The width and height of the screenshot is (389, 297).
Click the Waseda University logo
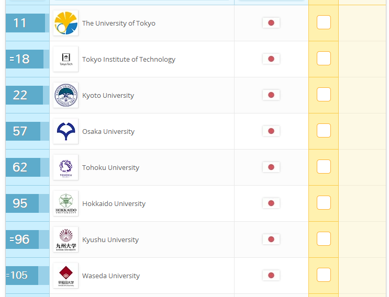(x=65, y=276)
